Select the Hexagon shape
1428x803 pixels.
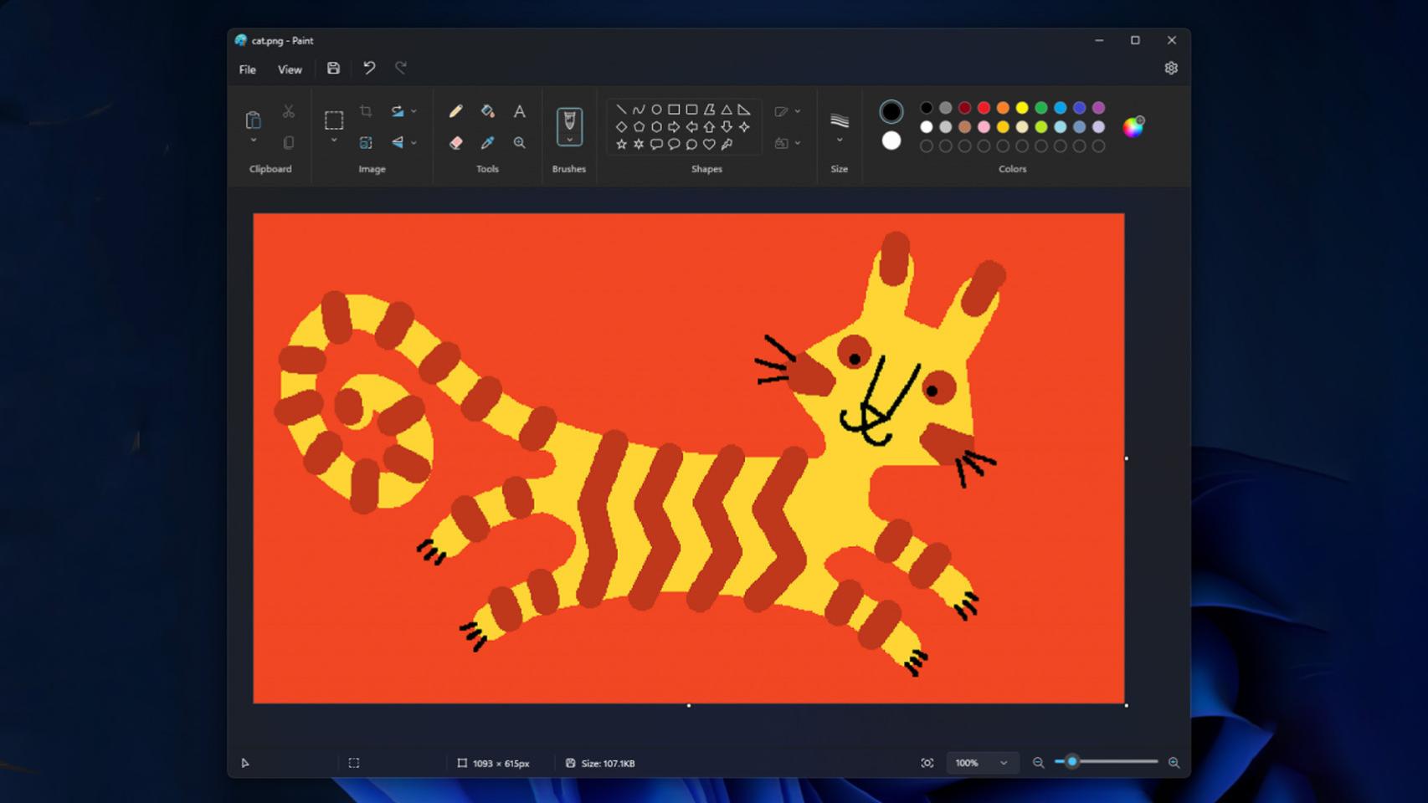pos(656,127)
